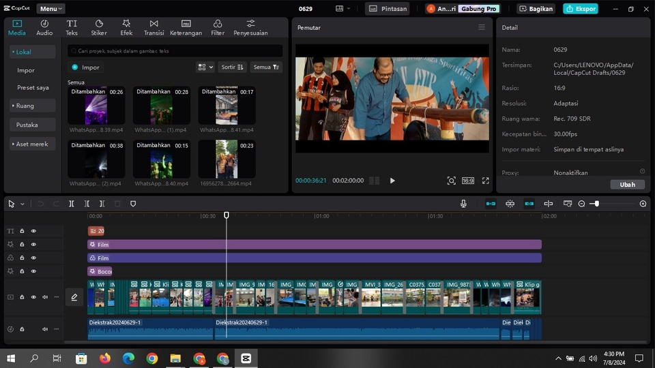The width and height of the screenshot is (655, 368).
Task: Open the Penyesuaian adjustment tab
Action: 250,27
